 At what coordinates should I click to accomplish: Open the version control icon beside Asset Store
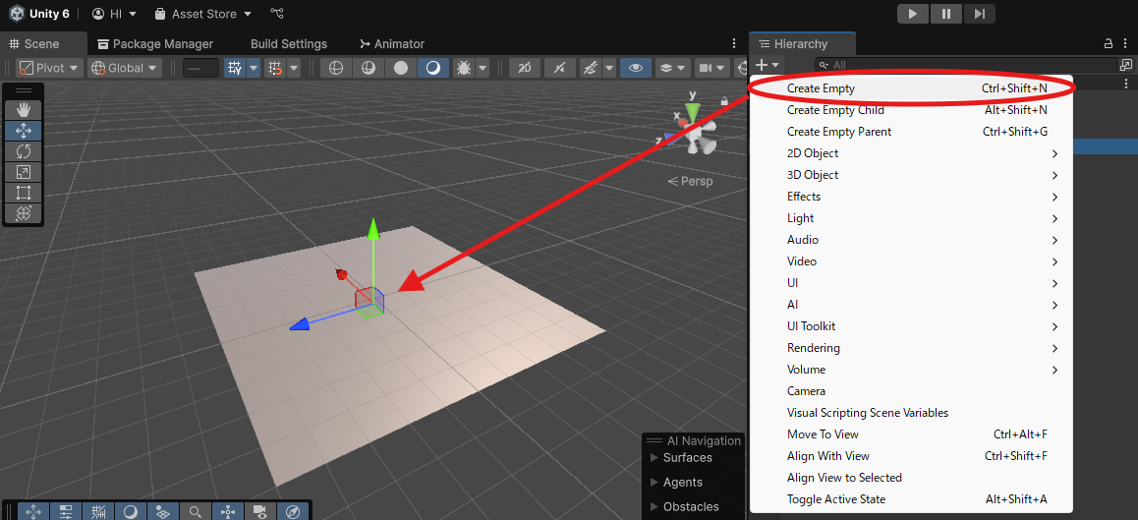pyautogui.click(x=276, y=13)
